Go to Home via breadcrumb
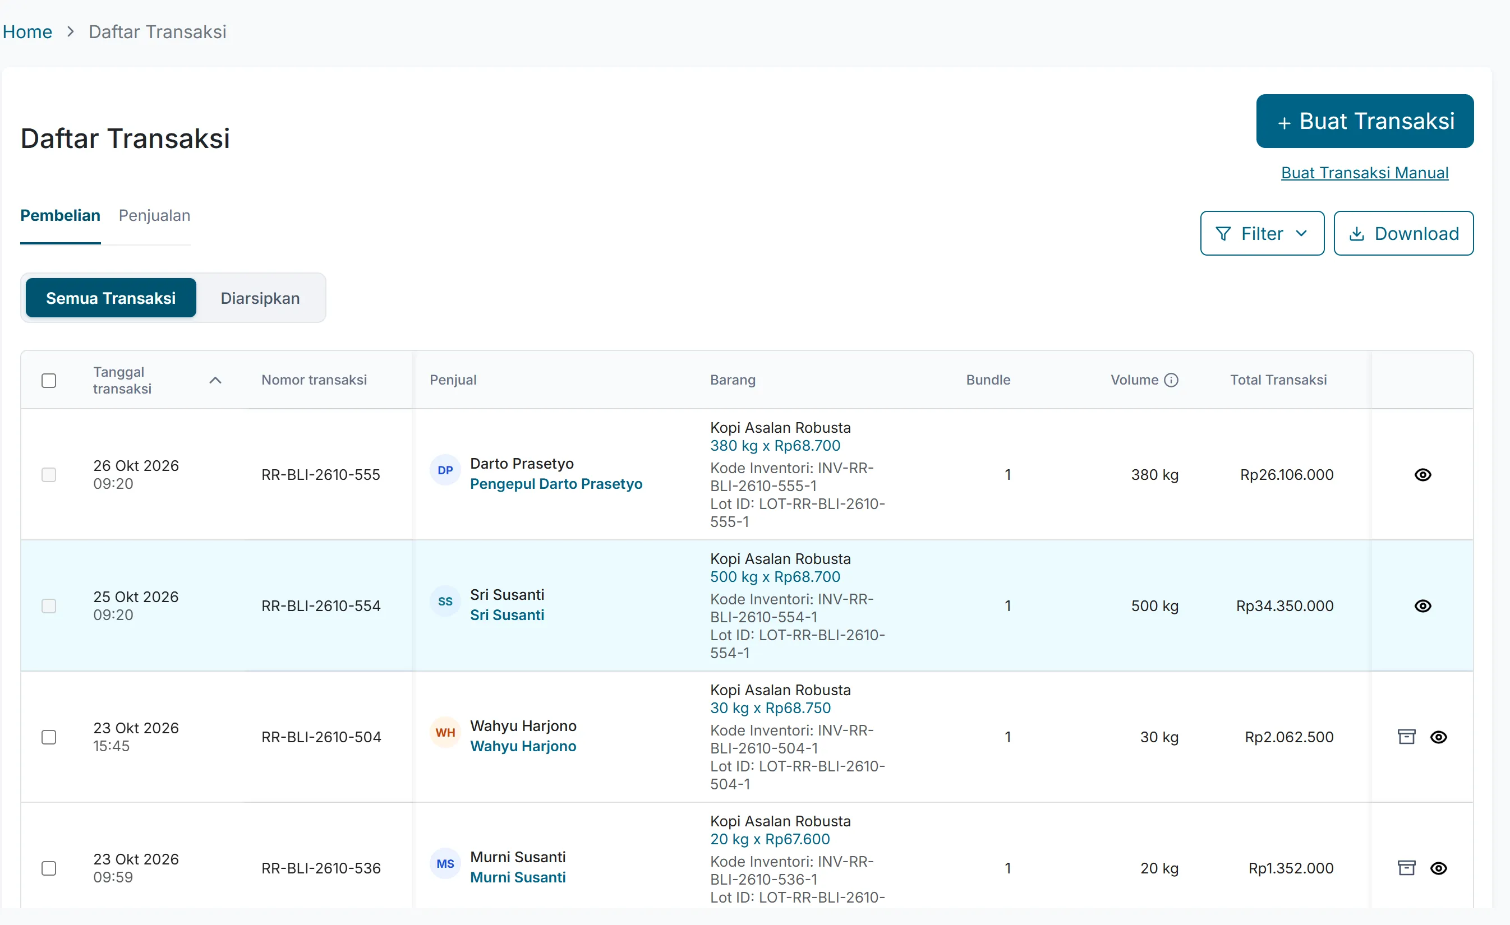This screenshot has width=1510, height=925. click(27, 32)
